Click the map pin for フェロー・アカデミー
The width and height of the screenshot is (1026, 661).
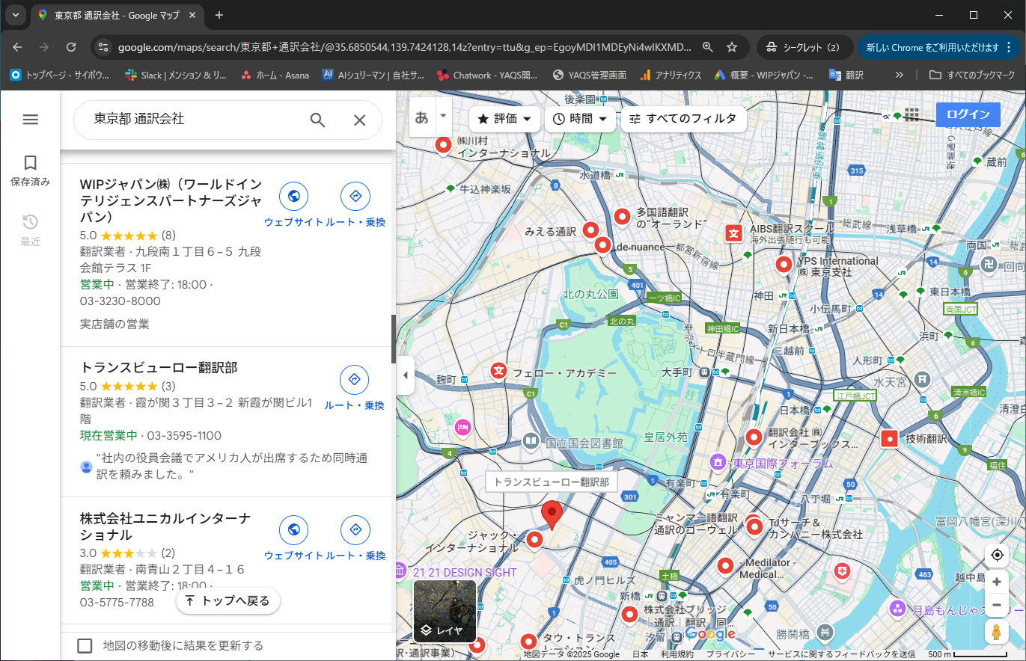[x=499, y=370]
